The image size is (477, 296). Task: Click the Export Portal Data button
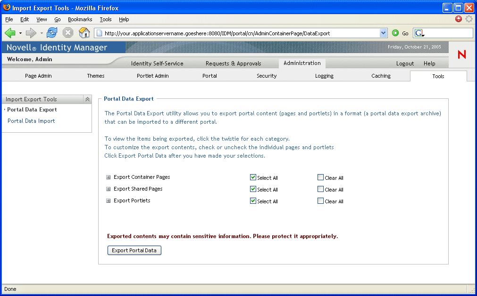coord(134,250)
